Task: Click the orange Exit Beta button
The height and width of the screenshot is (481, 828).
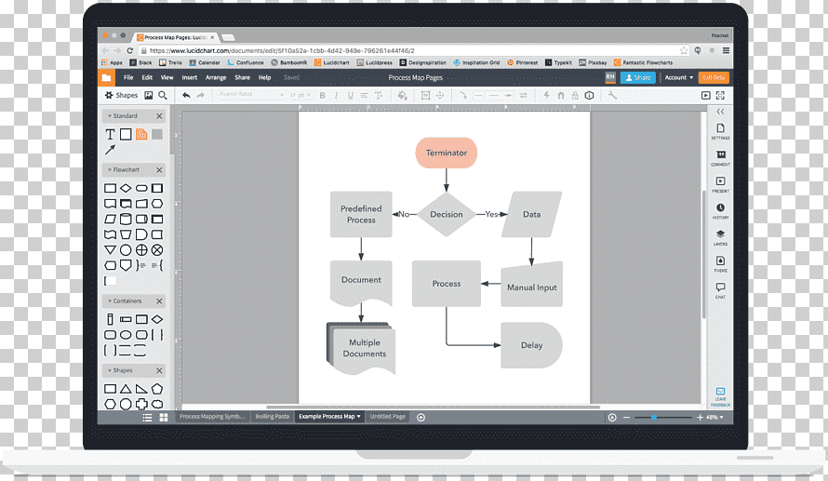Action: tap(714, 77)
